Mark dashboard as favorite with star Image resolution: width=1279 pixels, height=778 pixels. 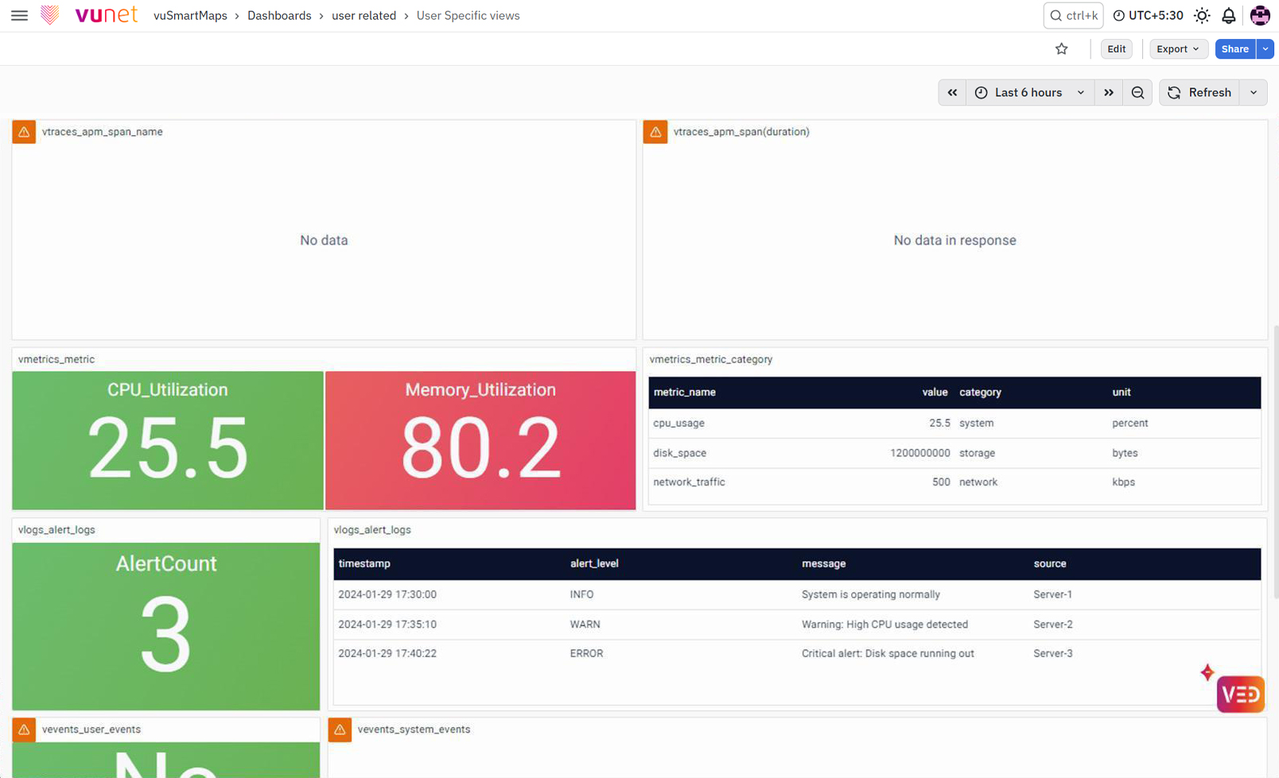pos(1062,48)
